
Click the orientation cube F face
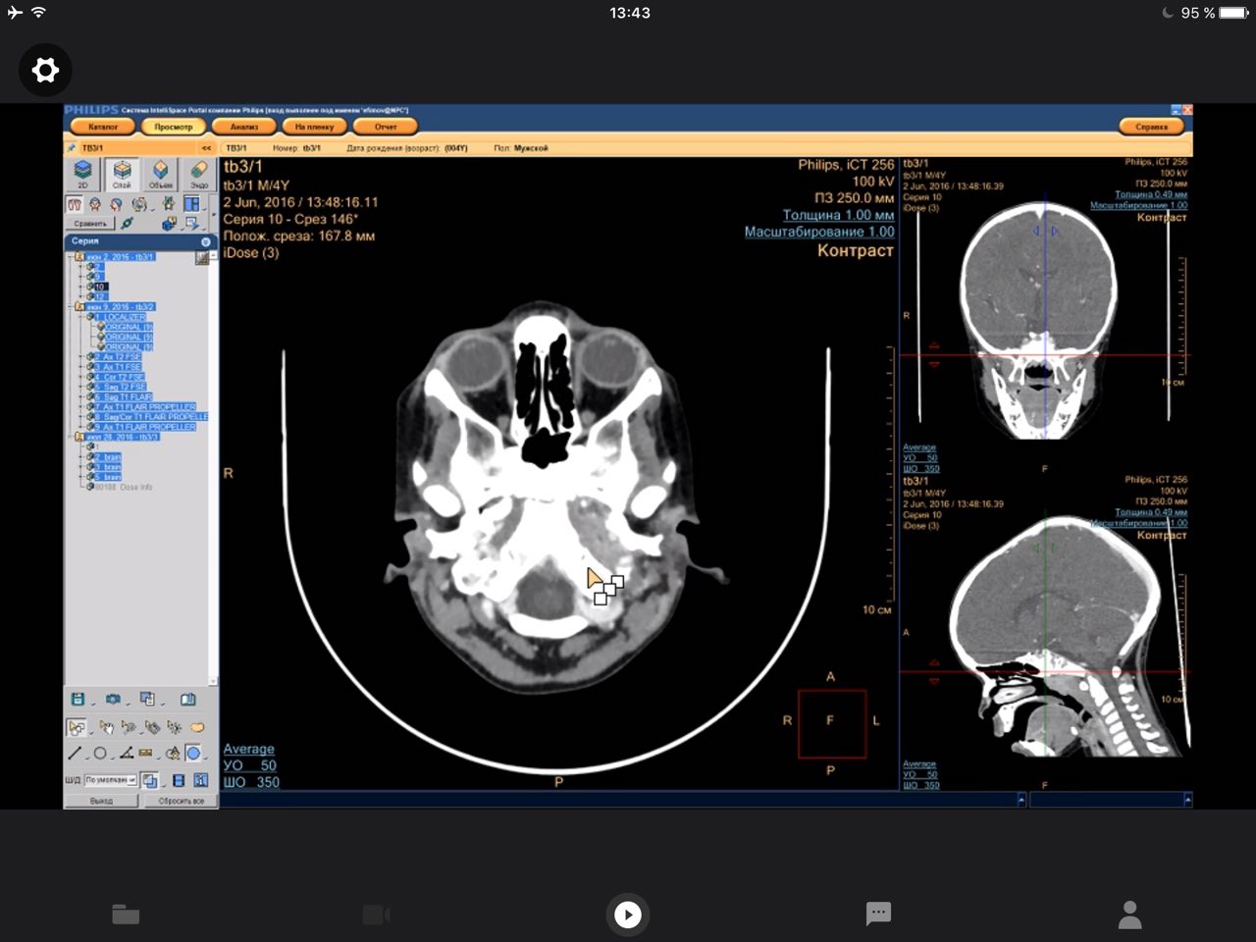(831, 721)
